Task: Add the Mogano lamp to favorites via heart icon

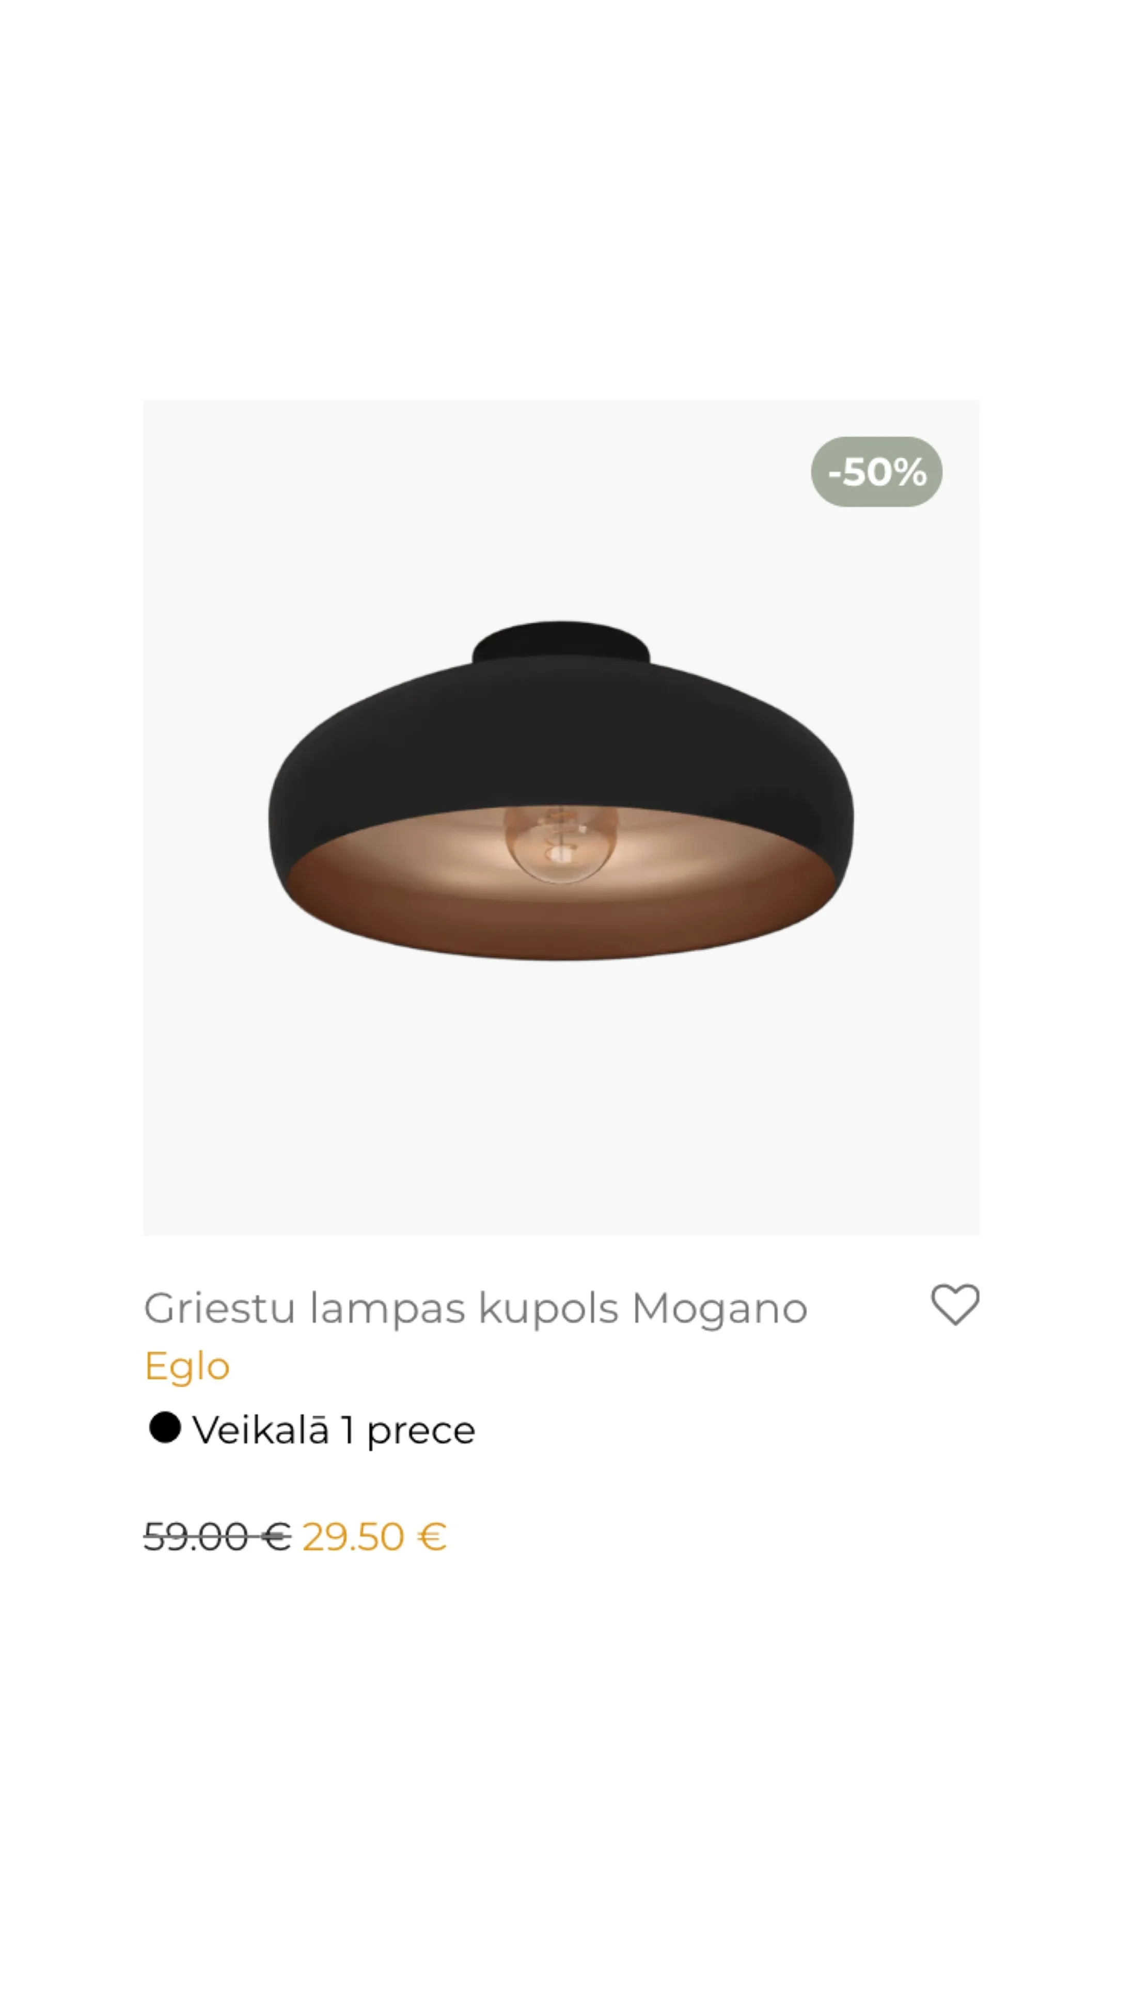Action: (x=955, y=1304)
